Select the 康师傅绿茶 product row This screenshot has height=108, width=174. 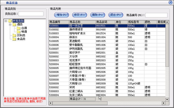(107, 29)
